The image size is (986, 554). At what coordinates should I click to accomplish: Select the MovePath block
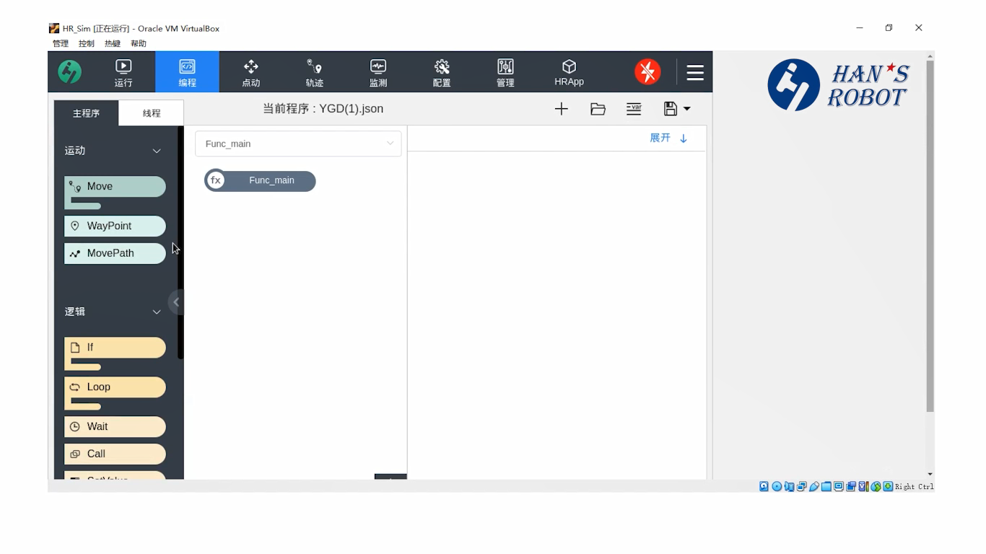115,253
